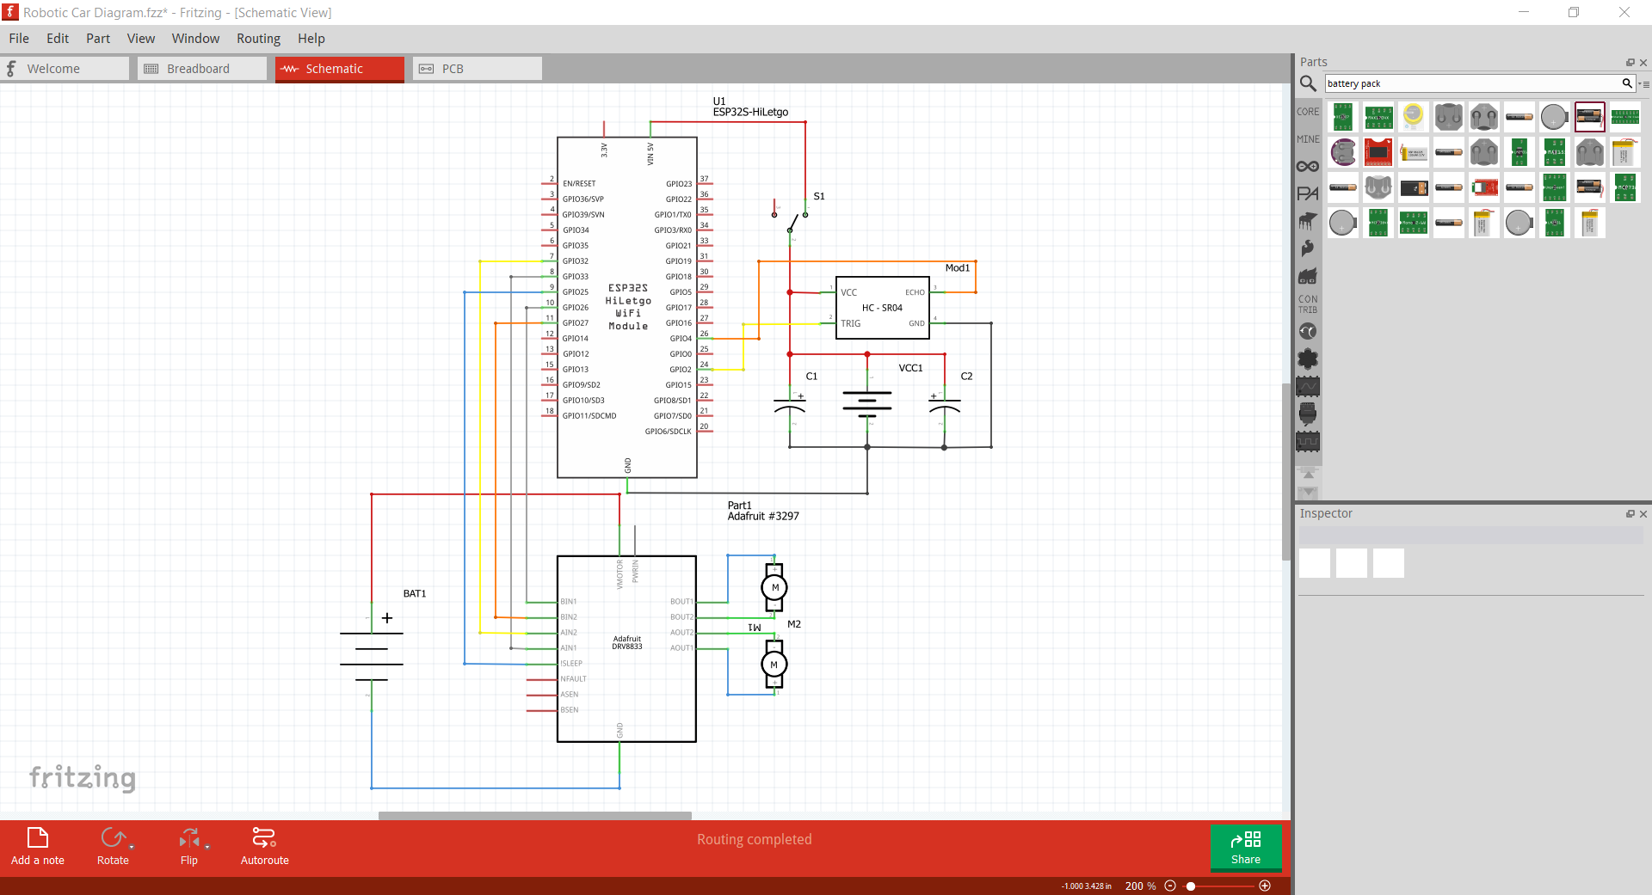This screenshot has height=895, width=1652.
Task: Switch to the MINE parts bin
Action: pos(1307,138)
